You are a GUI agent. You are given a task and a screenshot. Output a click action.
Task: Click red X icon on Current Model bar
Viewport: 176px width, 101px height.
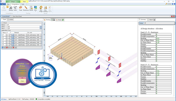[172, 17]
